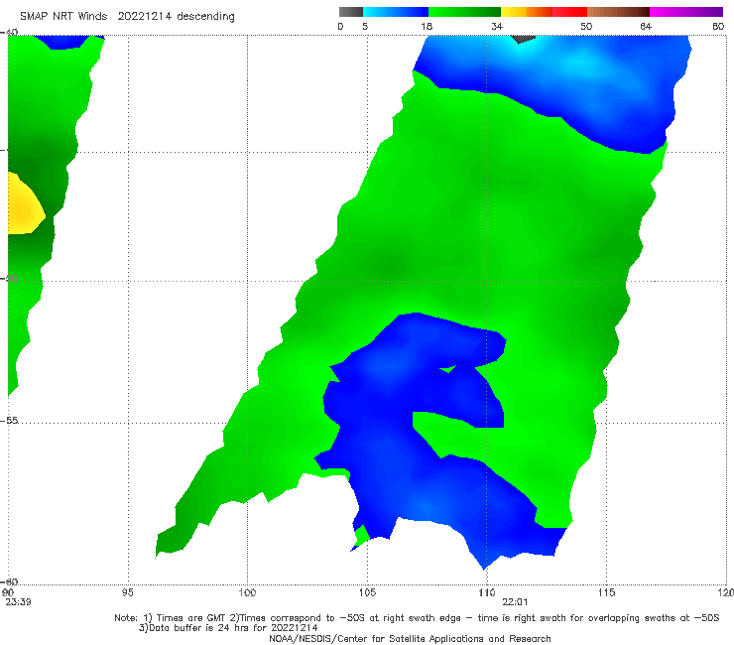Click the color bar label '5'
This screenshot has width=734, height=645.
point(365,27)
